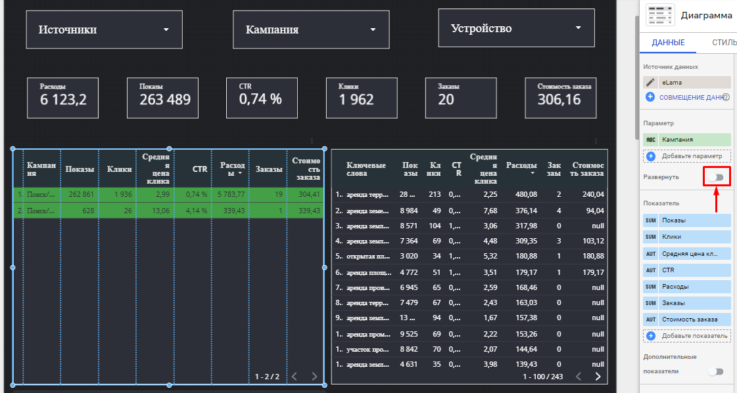Open the Устройство dropdown filter

516,28
